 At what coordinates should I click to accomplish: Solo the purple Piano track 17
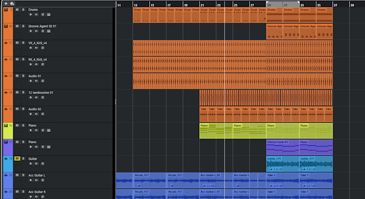point(23,142)
